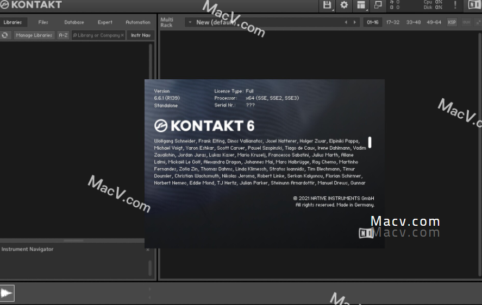Refresh the libraries list
Image resolution: width=482 pixels, height=305 pixels.
click(x=5, y=35)
